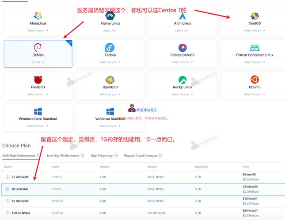
Task: Expand Flatcar Container Linux version dropdown
Action: pos(254,62)
